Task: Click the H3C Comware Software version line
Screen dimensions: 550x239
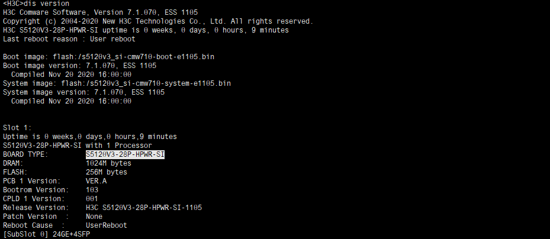Action: point(100,12)
